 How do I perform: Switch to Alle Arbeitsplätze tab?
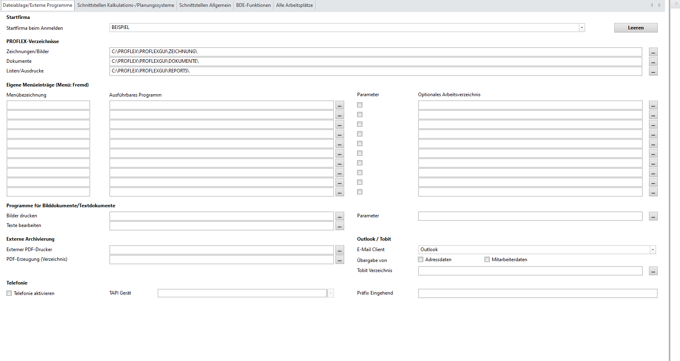click(x=294, y=5)
